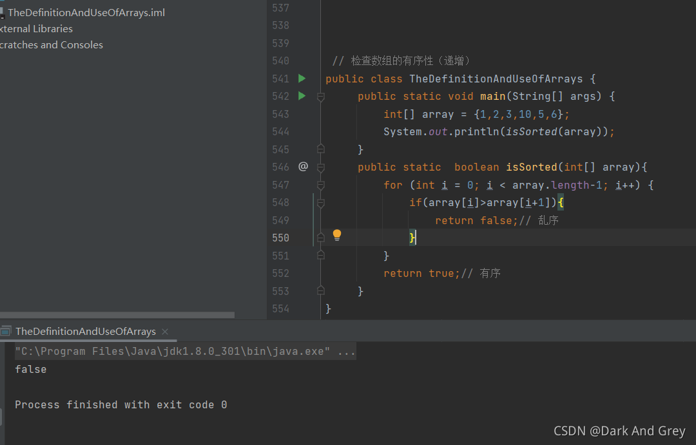Collapse fold end marker on line 545

point(321,149)
